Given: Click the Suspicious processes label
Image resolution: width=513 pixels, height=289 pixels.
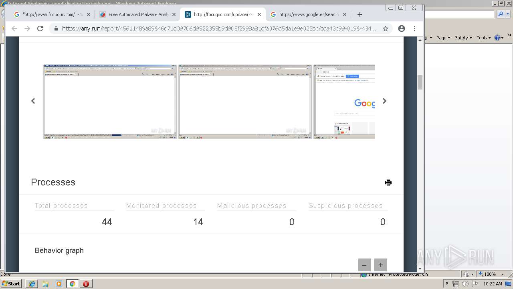Looking at the screenshot, I should 345,206.
